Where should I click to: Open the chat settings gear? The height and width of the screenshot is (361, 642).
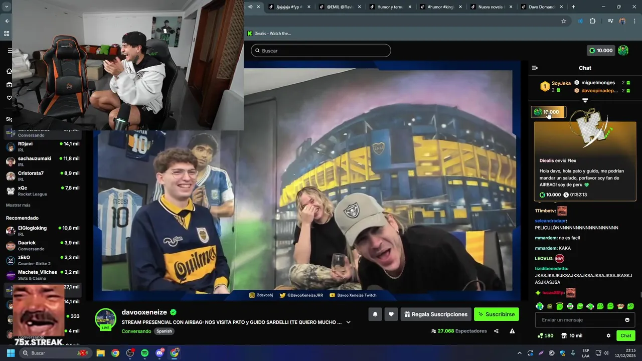tap(608, 336)
